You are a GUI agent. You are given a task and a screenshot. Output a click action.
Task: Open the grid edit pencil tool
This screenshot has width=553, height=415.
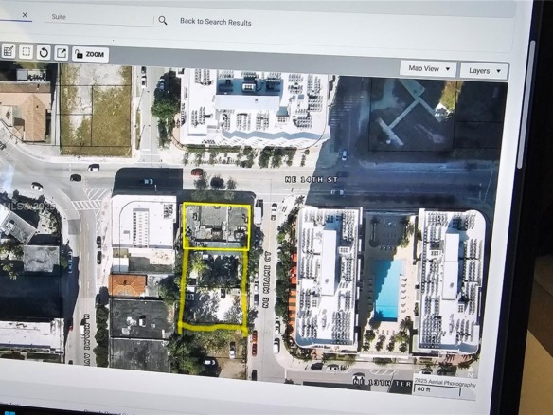coord(9,51)
